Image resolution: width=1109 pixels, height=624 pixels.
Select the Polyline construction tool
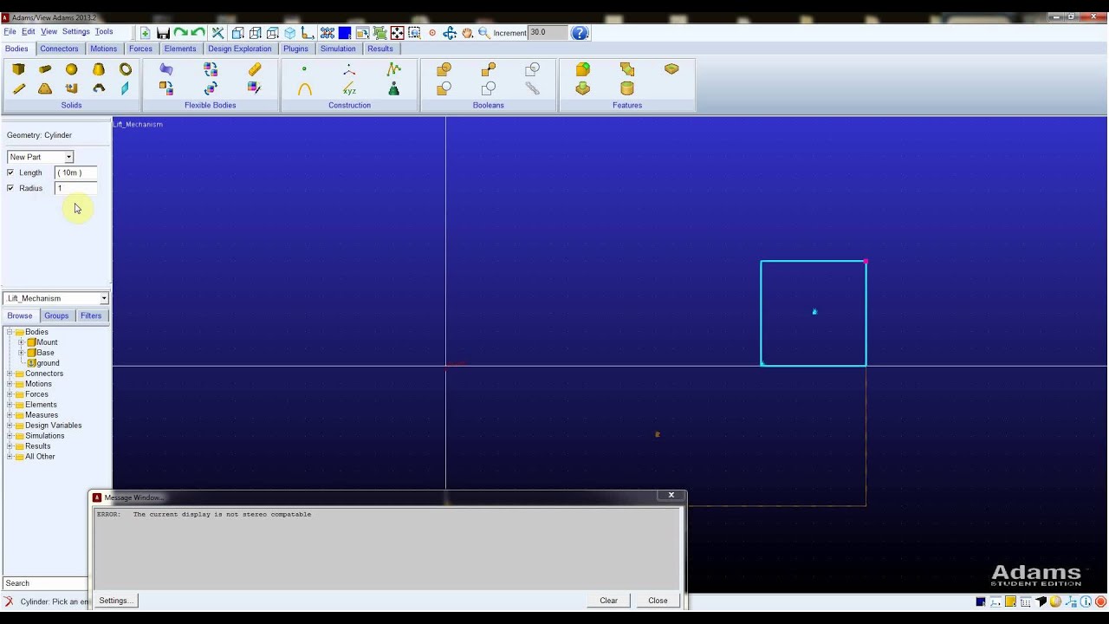(x=394, y=69)
